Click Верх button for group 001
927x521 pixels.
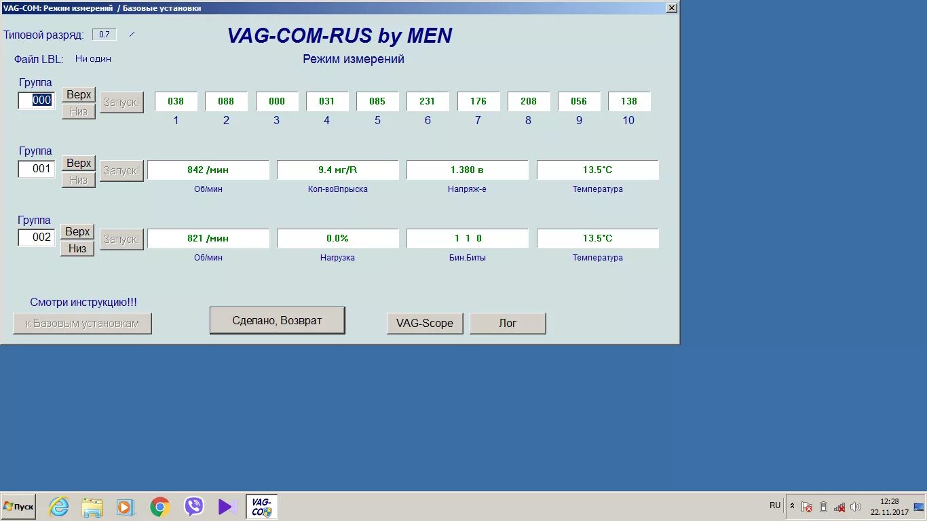[x=79, y=163]
